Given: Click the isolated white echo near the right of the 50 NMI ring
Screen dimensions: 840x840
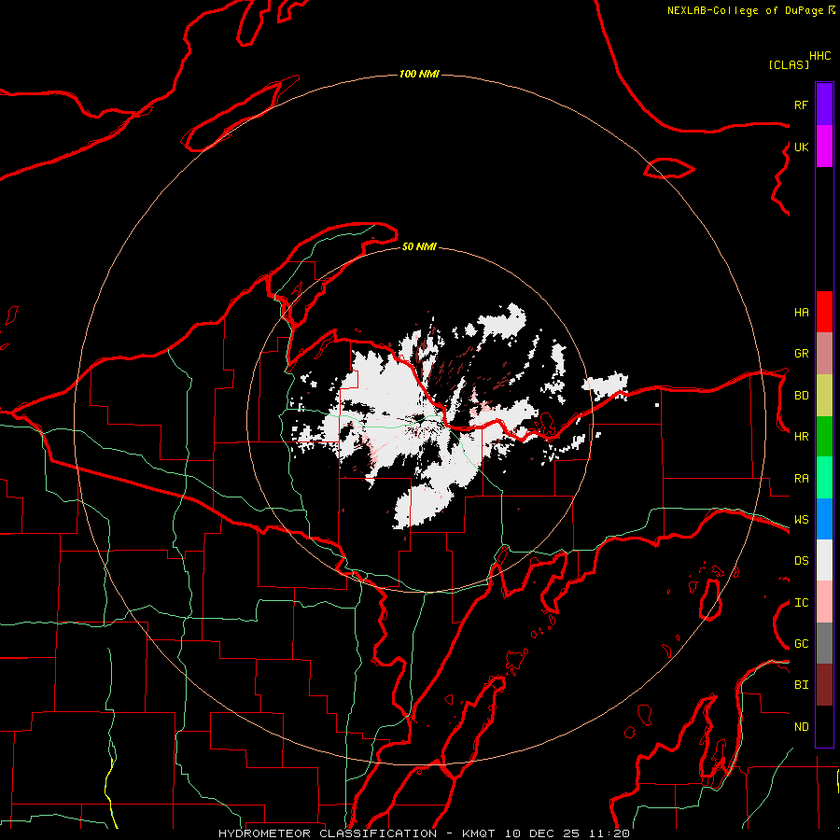Looking at the screenshot, I should pyautogui.click(x=606, y=384).
